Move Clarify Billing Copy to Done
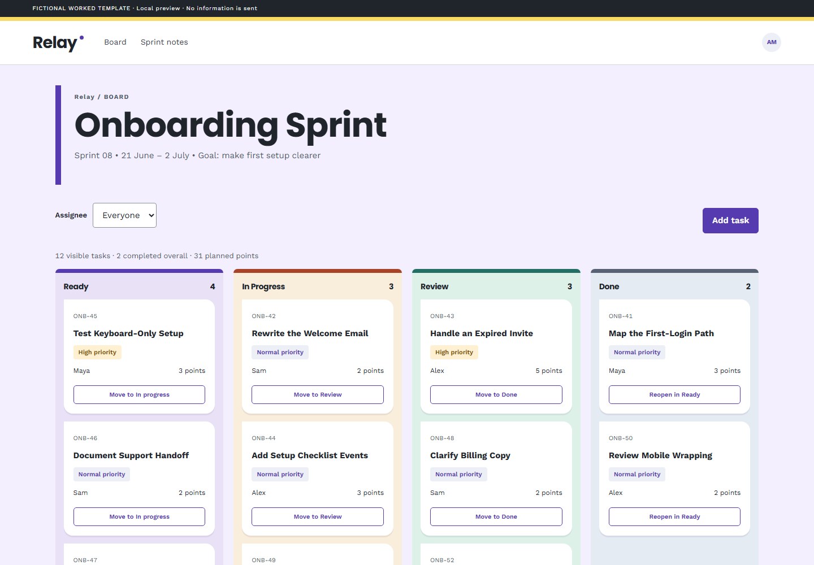The image size is (814, 565). point(496,517)
